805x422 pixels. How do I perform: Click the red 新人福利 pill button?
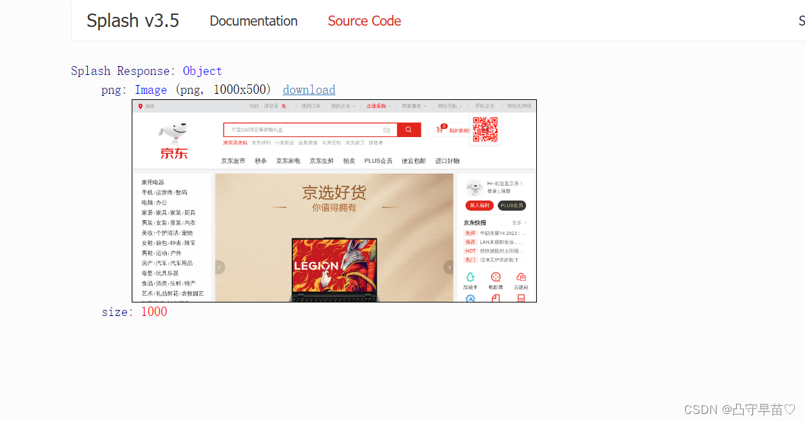pyautogui.click(x=479, y=205)
